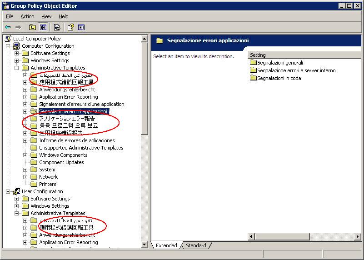Click folder icon beside Segnalazioni generali
Viewport: 364px width, 260px height.
click(x=253, y=62)
